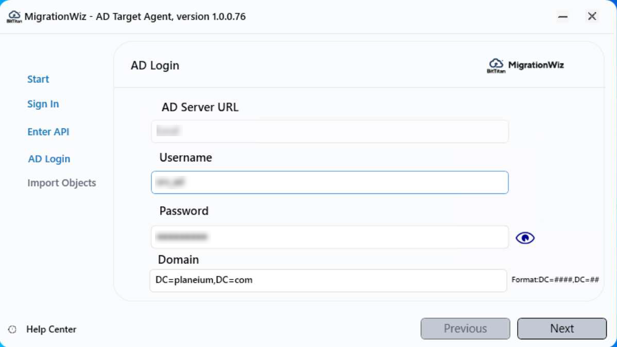
Task: Open the Enter API step
Action: click(48, 131)
